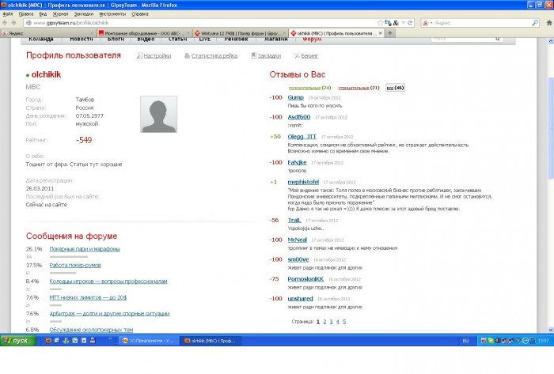Click the system tray clock

(x=544, y=341)
